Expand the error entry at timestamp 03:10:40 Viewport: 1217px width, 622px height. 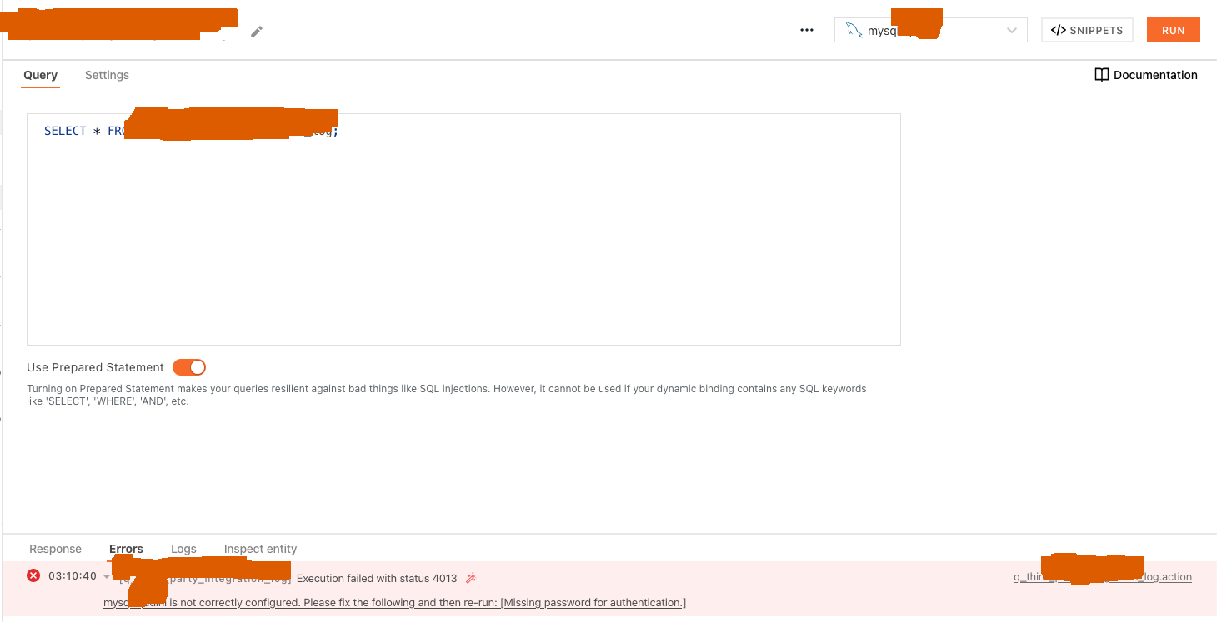[x=106, y=575]
